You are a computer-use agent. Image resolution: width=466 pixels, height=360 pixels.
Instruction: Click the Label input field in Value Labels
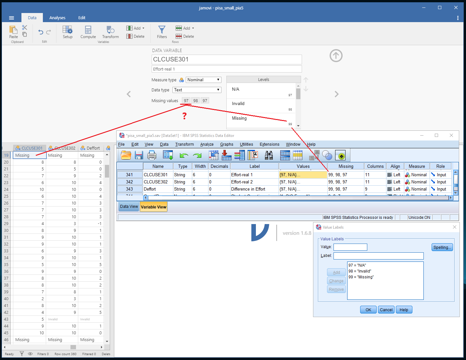[x=379, y=256]
